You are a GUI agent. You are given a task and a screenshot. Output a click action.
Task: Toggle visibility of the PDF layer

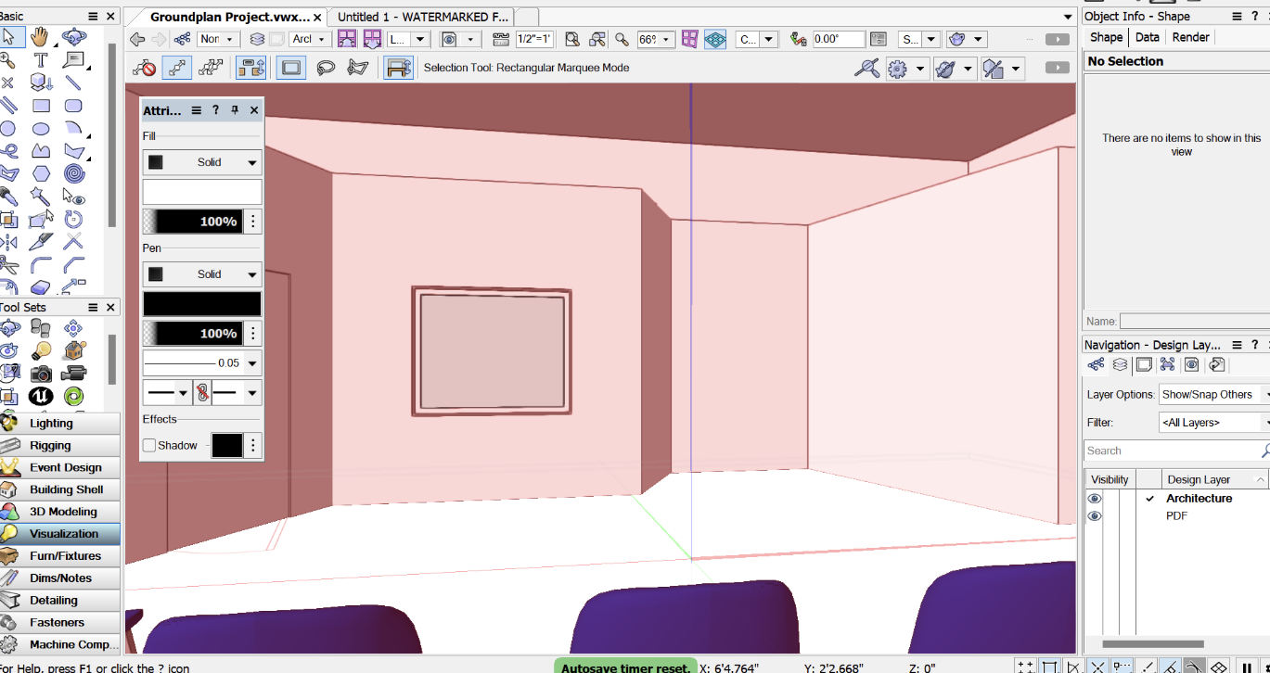coord(1095,515)
